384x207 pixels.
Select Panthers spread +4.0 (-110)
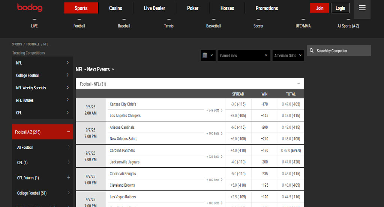[x=238, y=150]
